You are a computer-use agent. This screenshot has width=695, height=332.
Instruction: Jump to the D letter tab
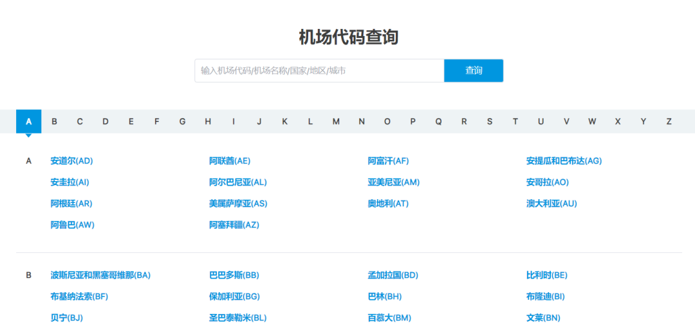click(x=106, y=121)
